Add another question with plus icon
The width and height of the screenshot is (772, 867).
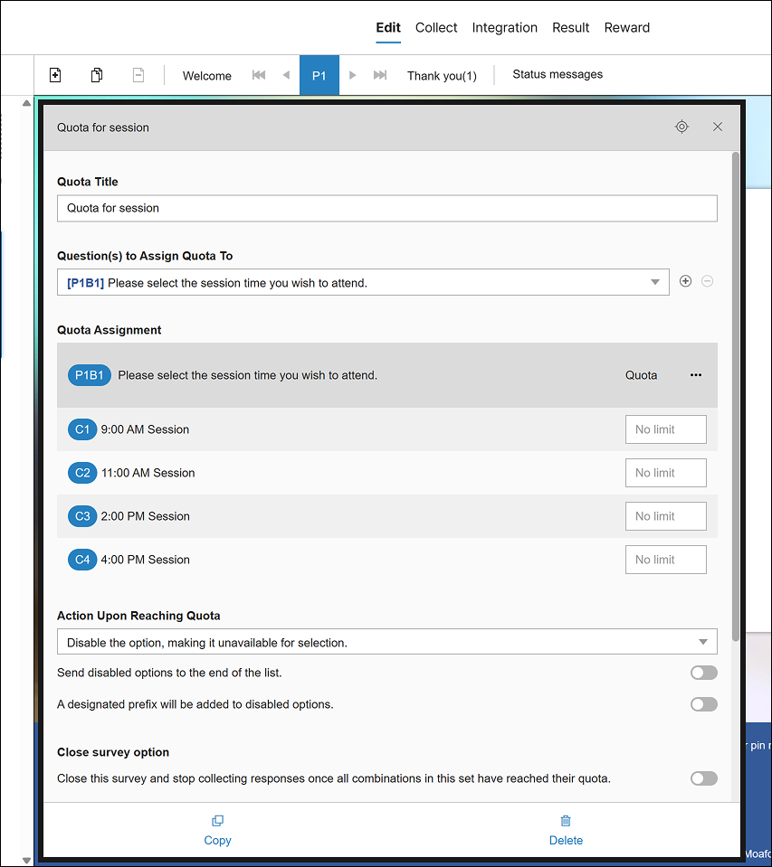(686, 281)
